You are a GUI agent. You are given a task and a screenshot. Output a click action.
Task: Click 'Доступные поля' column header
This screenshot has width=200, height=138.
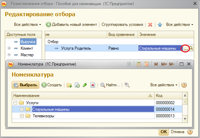(23, 34)
